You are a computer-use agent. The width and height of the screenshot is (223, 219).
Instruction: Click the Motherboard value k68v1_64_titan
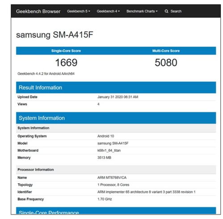point(109,151)
